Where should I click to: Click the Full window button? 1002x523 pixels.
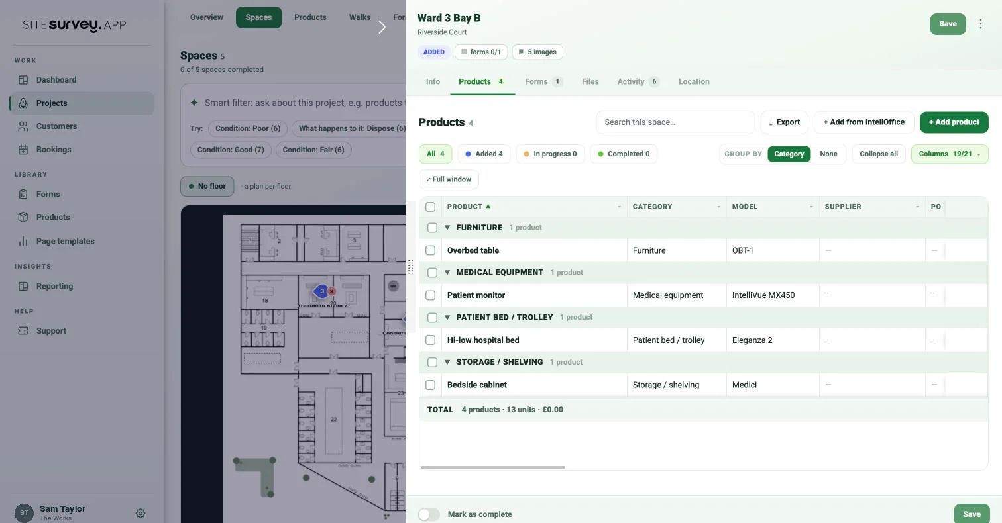pyautogui.click(x=449, y=179)
